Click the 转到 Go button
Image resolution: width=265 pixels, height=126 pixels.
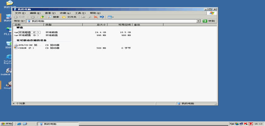click(x=209, y=21)
